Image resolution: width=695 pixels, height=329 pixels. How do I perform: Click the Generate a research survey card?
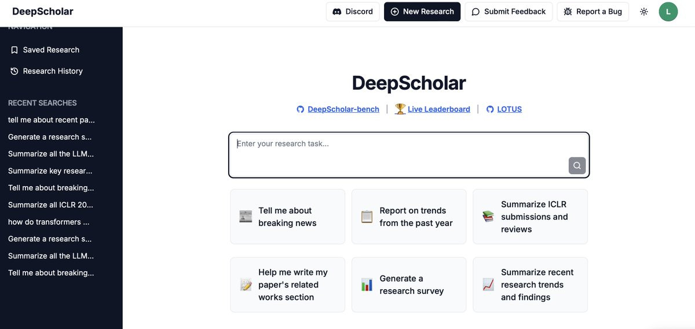tap(409, 284)
